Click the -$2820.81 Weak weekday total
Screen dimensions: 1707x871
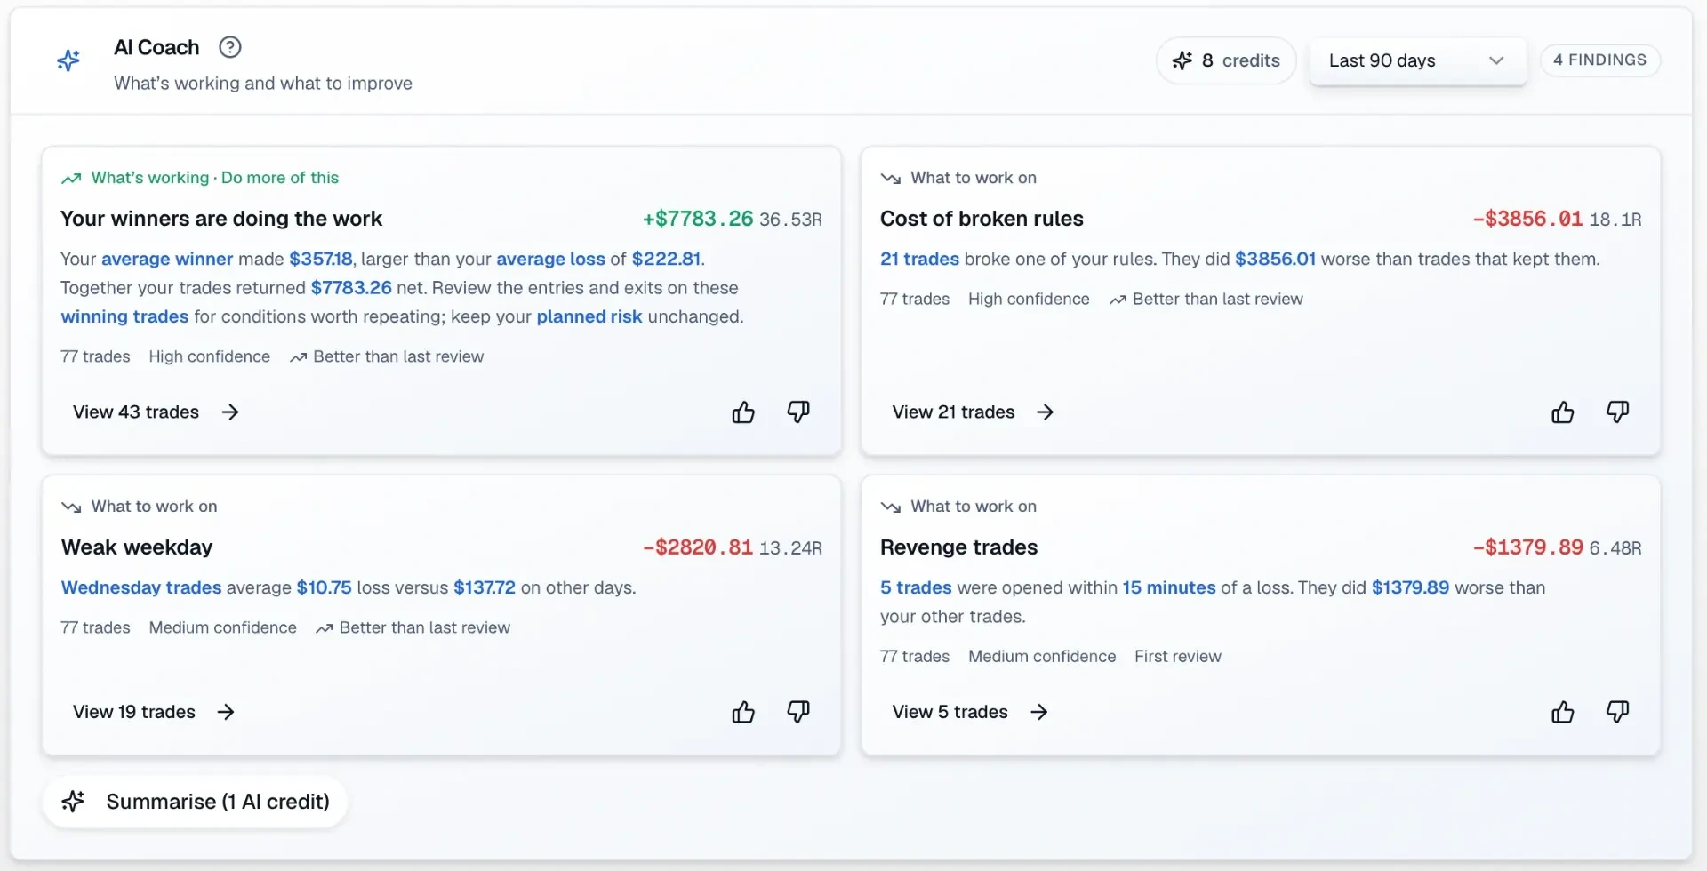click(x=698, y=547)
